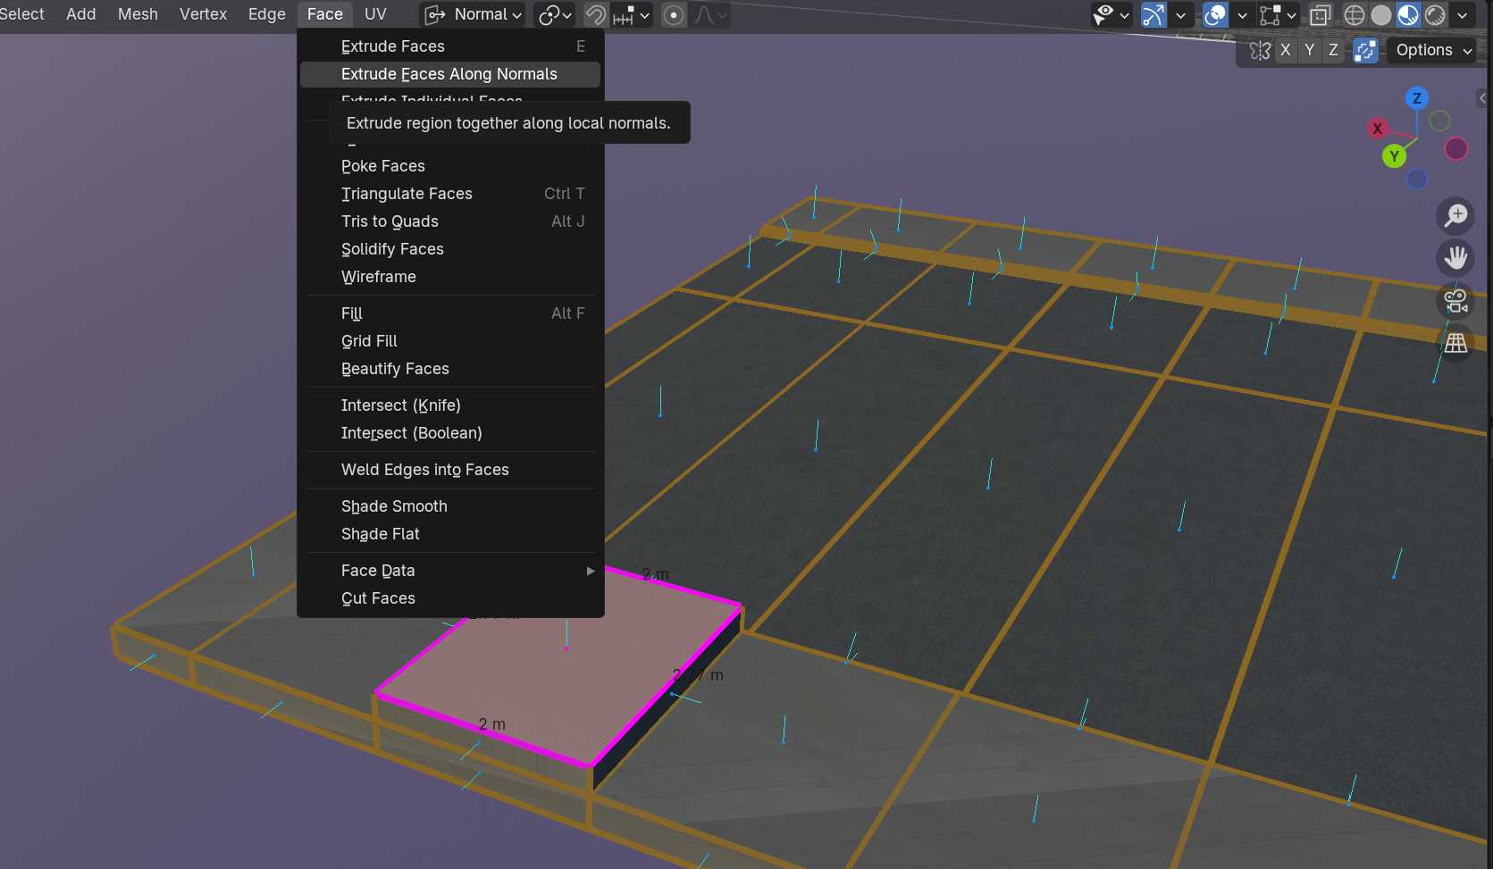The image size is (1493, 869).
Task: Expand the sidebar with the small arrow
Action: click(x=1483, y=98)
